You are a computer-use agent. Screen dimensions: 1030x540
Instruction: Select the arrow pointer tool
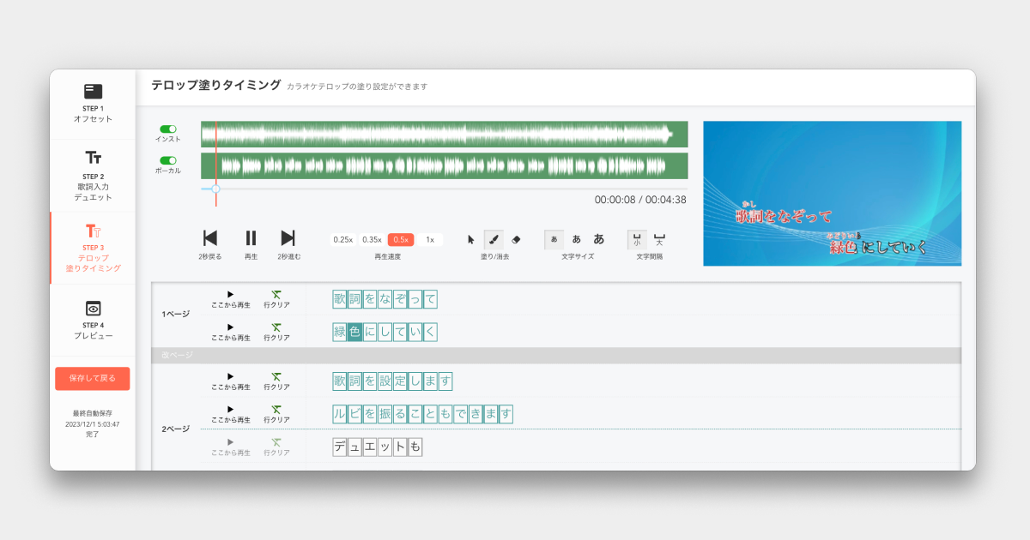471,239
